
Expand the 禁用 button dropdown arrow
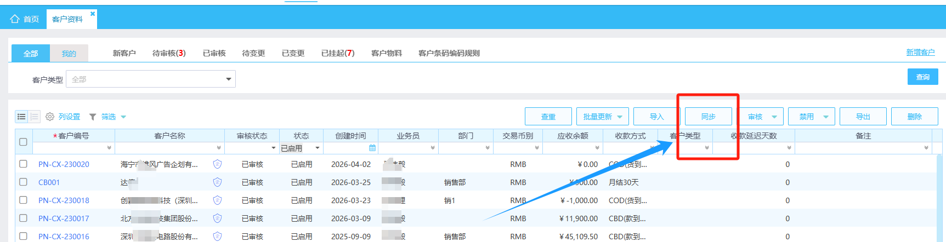point(826,117)
